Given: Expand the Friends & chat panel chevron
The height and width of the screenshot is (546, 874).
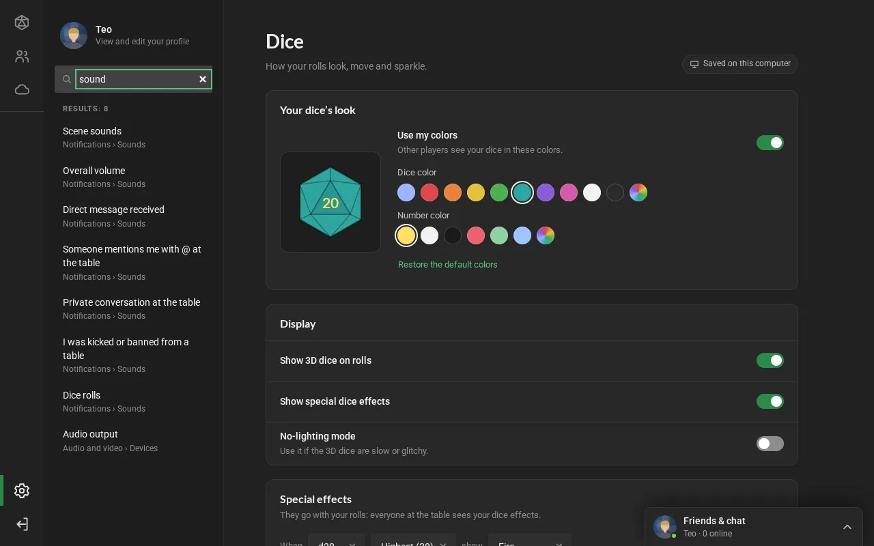Looking at the screenshot, I should click(x=847, y=527).
